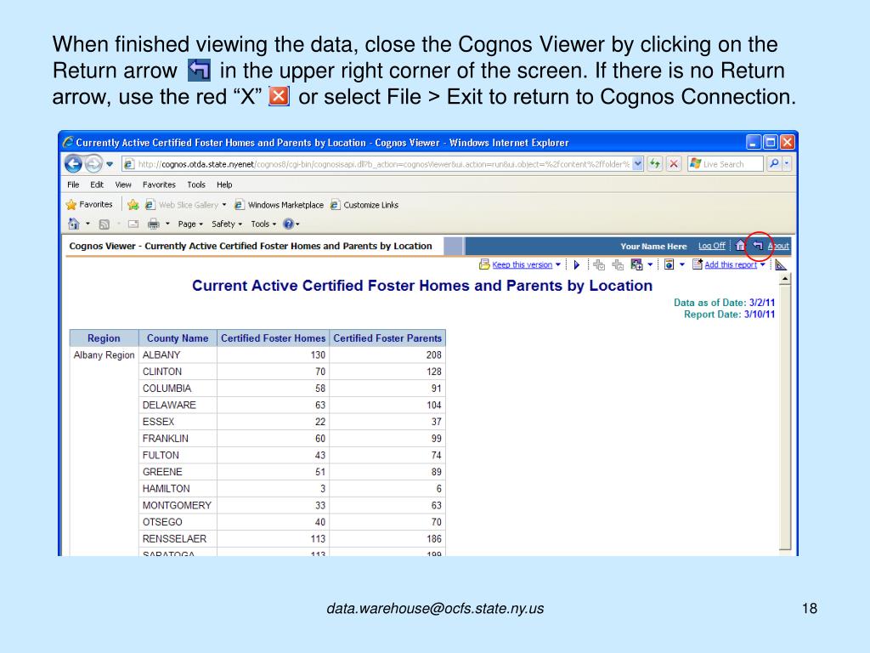
Task: Click the About link in Cognos header
Action: (x=778, y=246)
